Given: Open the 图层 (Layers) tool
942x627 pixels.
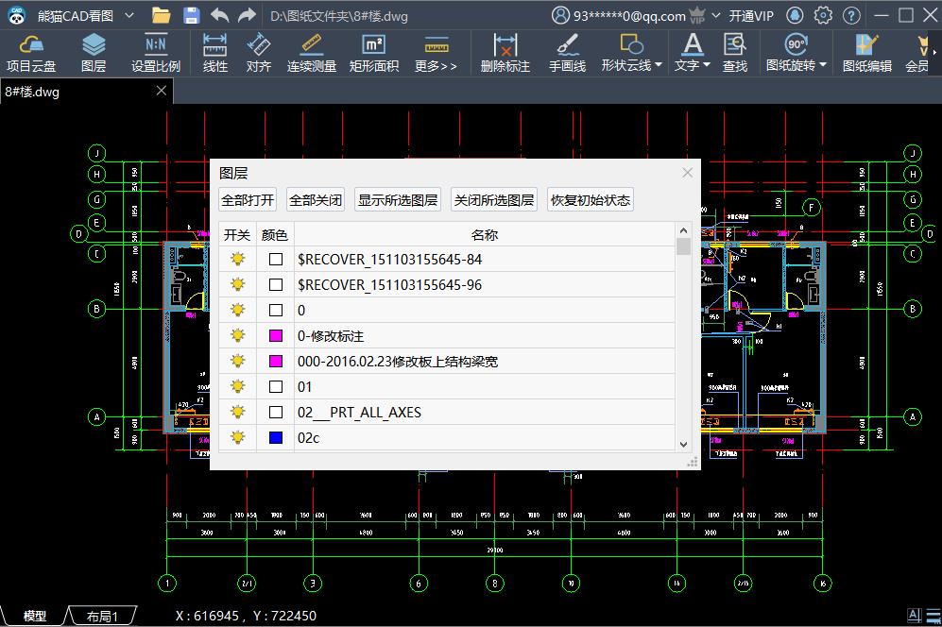Looking at the screenshot, I should (x=93, y=51).
